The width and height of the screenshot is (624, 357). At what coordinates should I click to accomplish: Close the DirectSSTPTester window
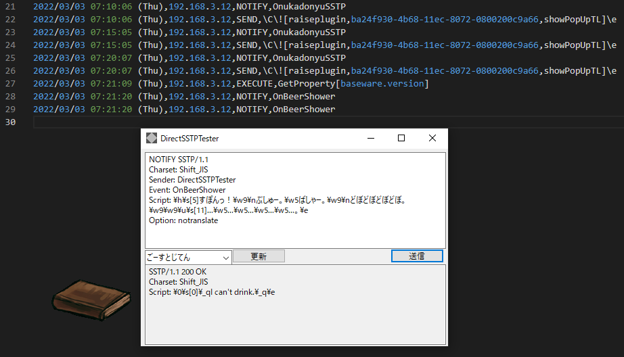[x=432, y=138]
